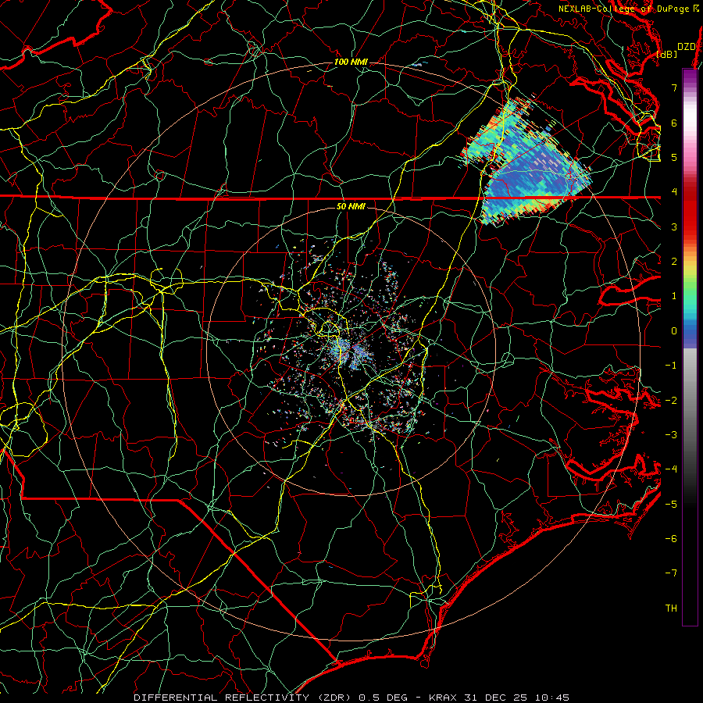Click the positive 1 scale value
The image size is (703, 703).
click(x=674, y=296)
